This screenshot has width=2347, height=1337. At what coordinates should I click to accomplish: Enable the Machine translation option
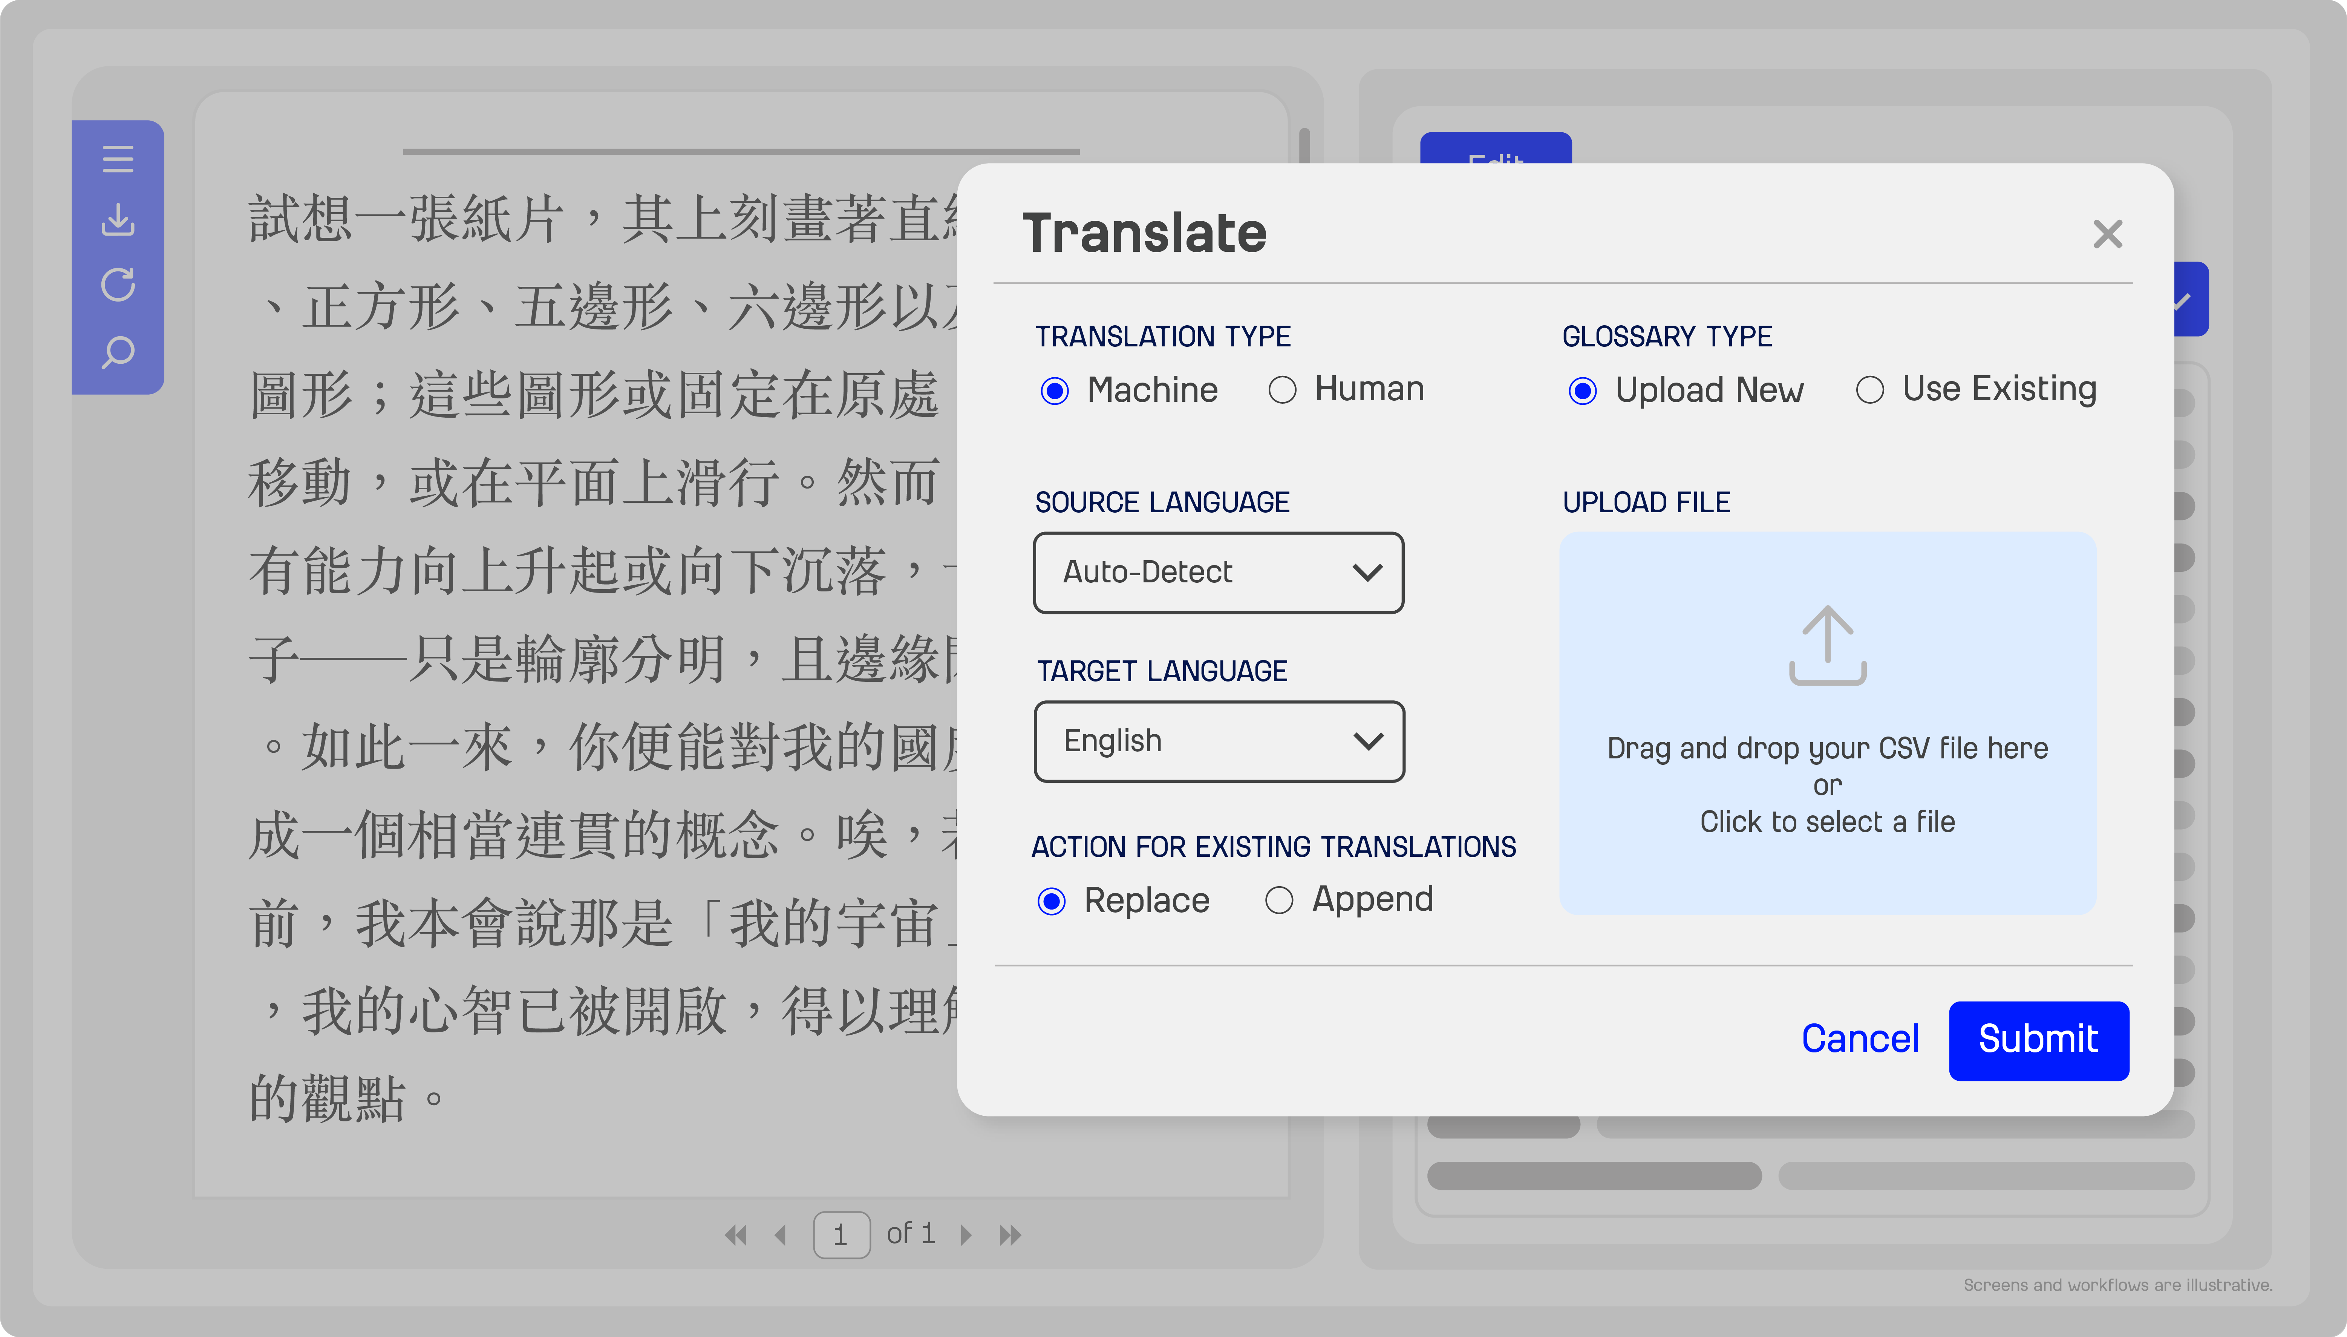click(x=1055, y=389)
